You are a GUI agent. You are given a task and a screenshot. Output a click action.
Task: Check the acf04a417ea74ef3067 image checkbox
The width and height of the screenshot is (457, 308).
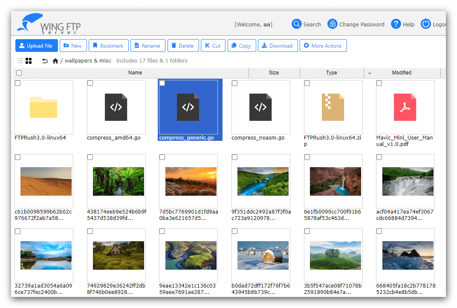click(379, 157)
